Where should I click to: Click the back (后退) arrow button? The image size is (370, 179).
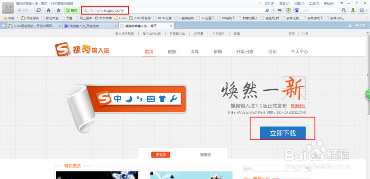point(23,10)
